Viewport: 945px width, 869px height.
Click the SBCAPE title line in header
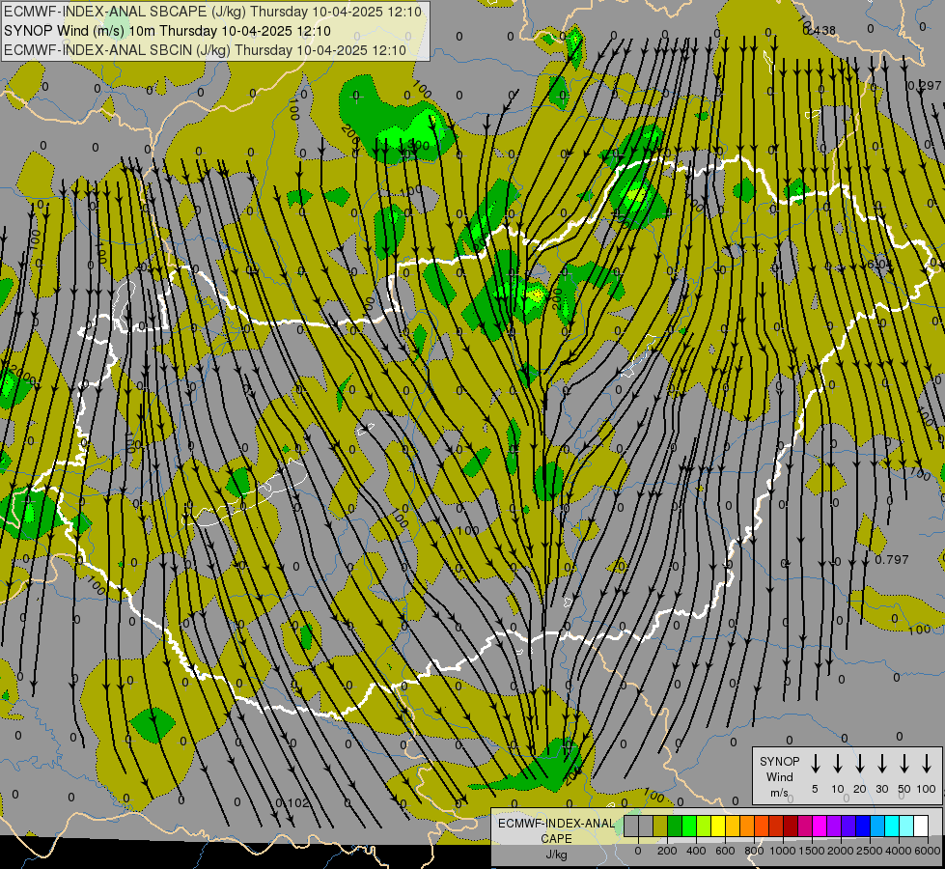tap(212, 12)
